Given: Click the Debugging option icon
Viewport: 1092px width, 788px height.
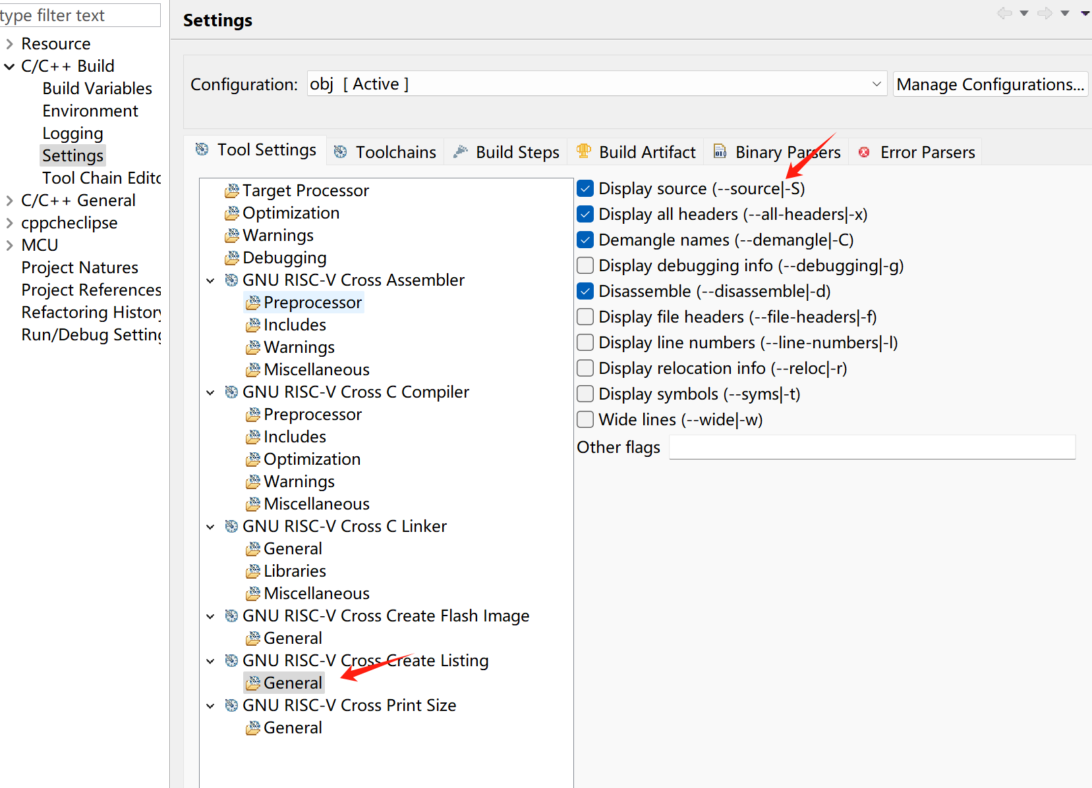Looking at the screenshot, I should point(232,258).
